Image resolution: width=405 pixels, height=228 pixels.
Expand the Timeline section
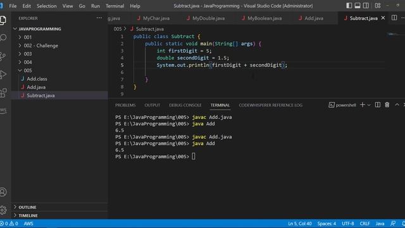(59, 215)
